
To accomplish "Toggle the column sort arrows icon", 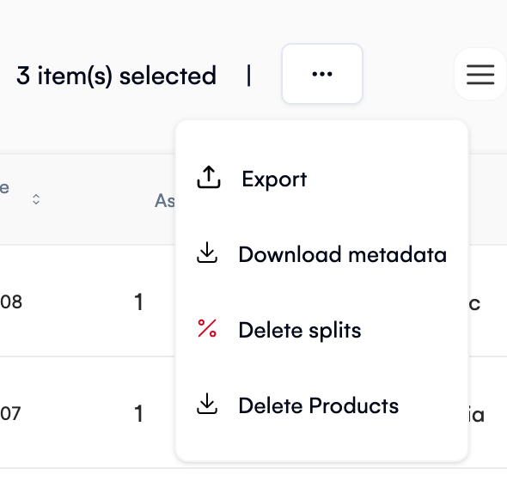I will click(x=36, y=199).
